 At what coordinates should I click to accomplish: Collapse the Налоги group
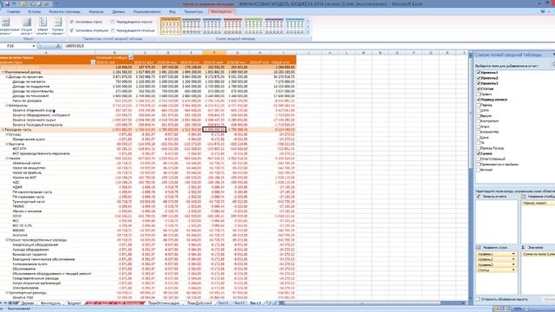(x=7, y=159)
